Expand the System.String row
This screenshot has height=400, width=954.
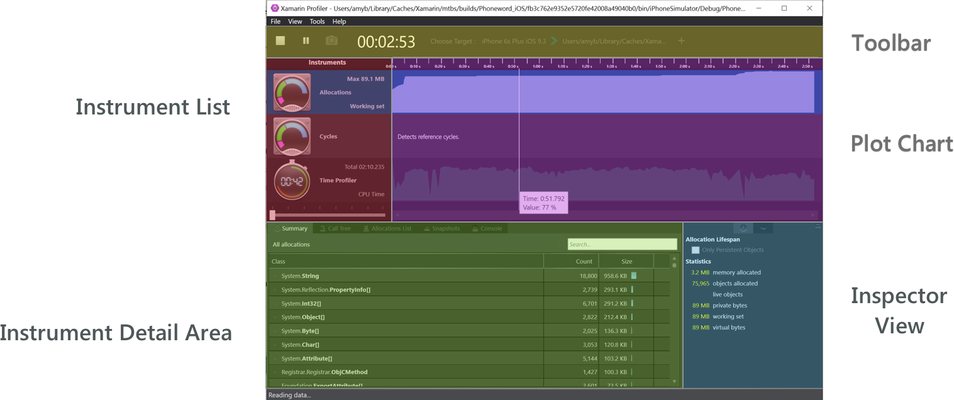[275, 276]
